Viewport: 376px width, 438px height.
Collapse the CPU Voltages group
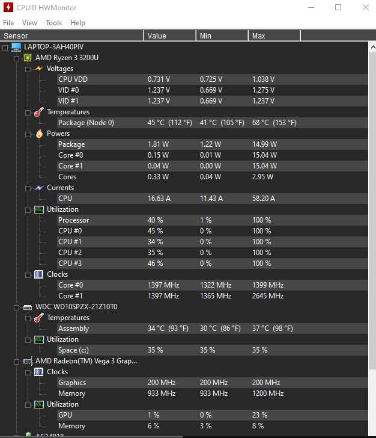[x=28, y=69]
